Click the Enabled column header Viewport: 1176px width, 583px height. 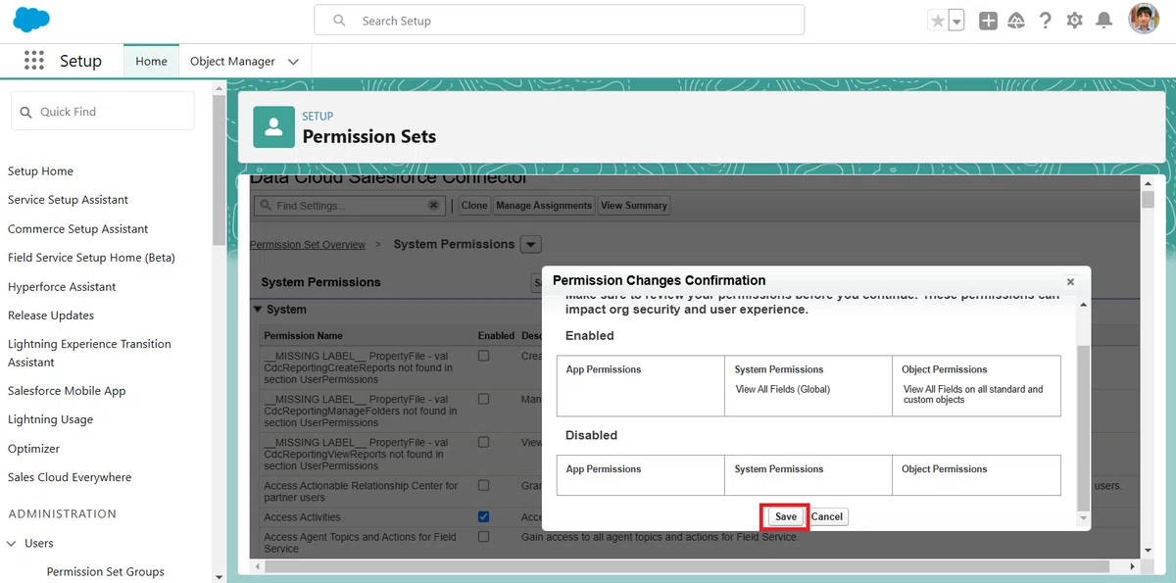coord(497,336)
